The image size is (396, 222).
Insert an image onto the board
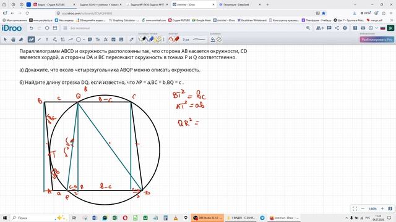pyautogui.click(x=113, y=39)
